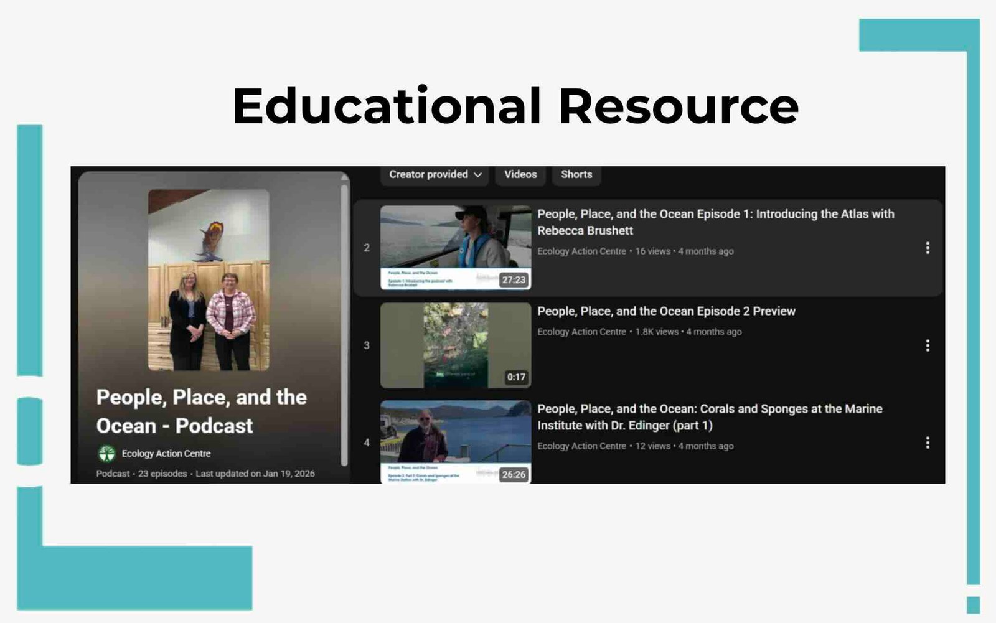
Task: Click '23 episodes' in the podcast details line
Action: 162,474
